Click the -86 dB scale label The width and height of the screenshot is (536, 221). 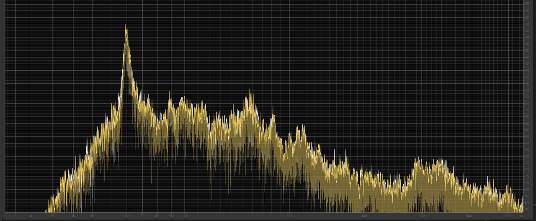point(527,209)
